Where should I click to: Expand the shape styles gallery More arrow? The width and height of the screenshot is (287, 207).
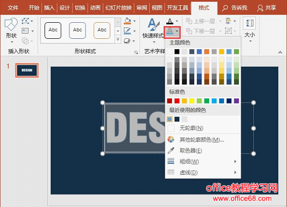pos(118,39)
